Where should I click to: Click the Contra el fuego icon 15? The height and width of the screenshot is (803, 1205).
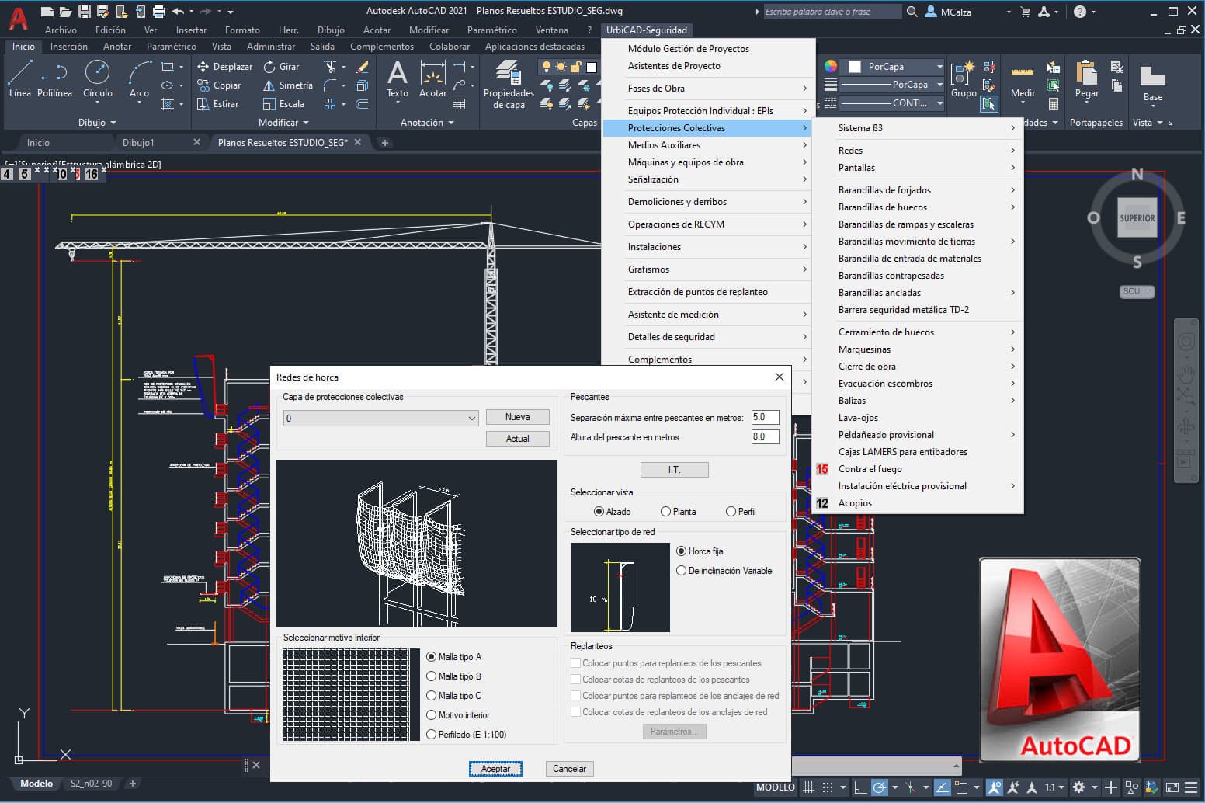822,469
